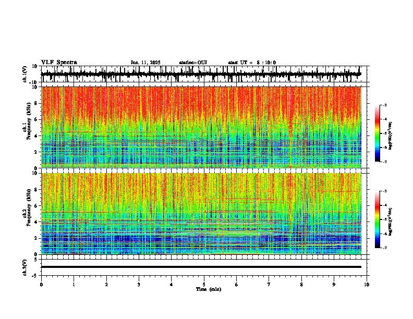
Task: Click the ch.3(V) axis label
Action: tap(25, 268)
